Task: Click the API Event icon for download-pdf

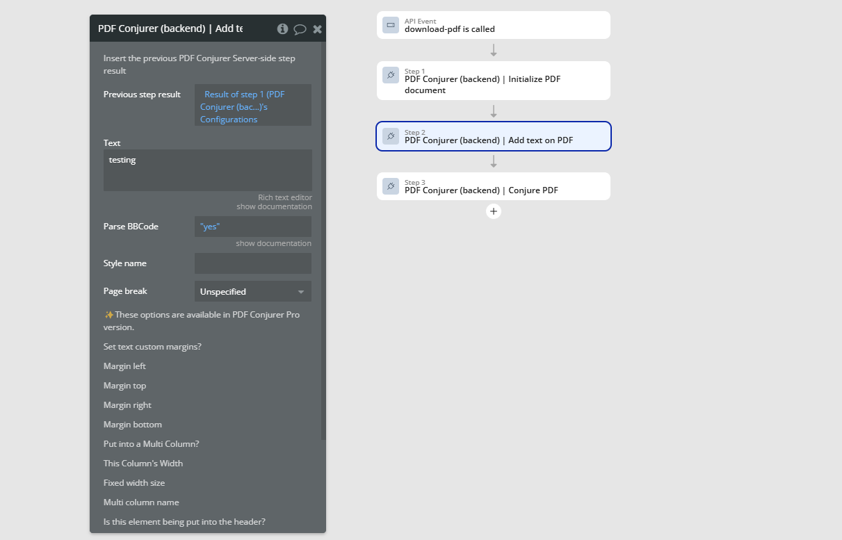Action: [x=391, y=25]
